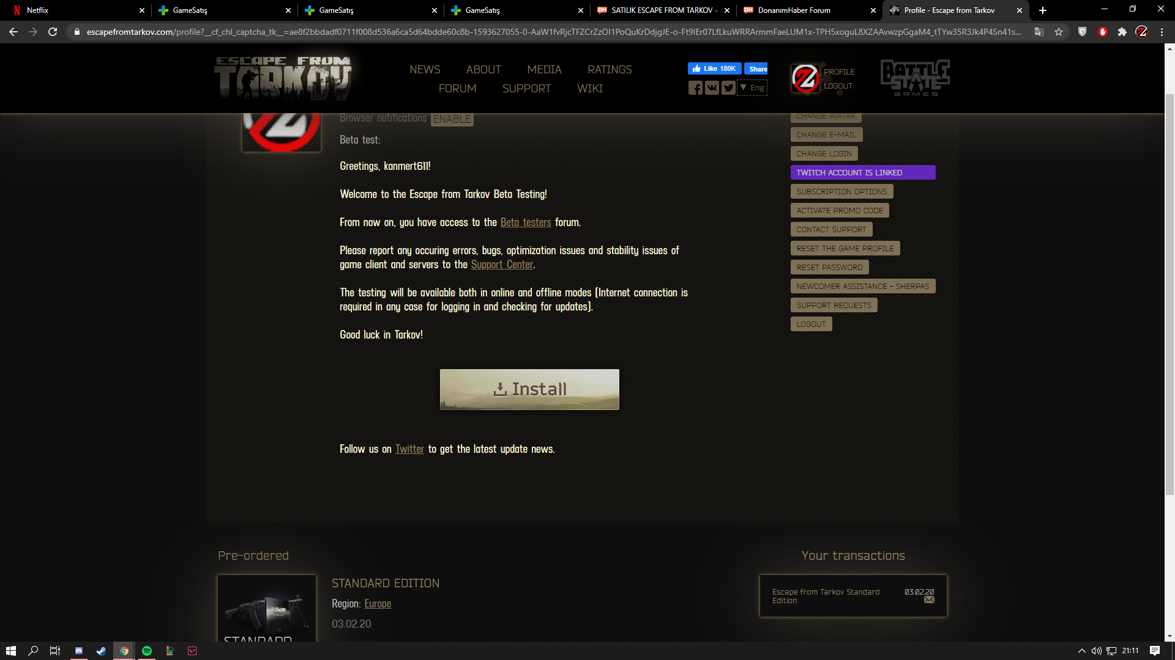Expand the Beta testers forum link
The image size is (1175, 660).
[x=525, y=222]
